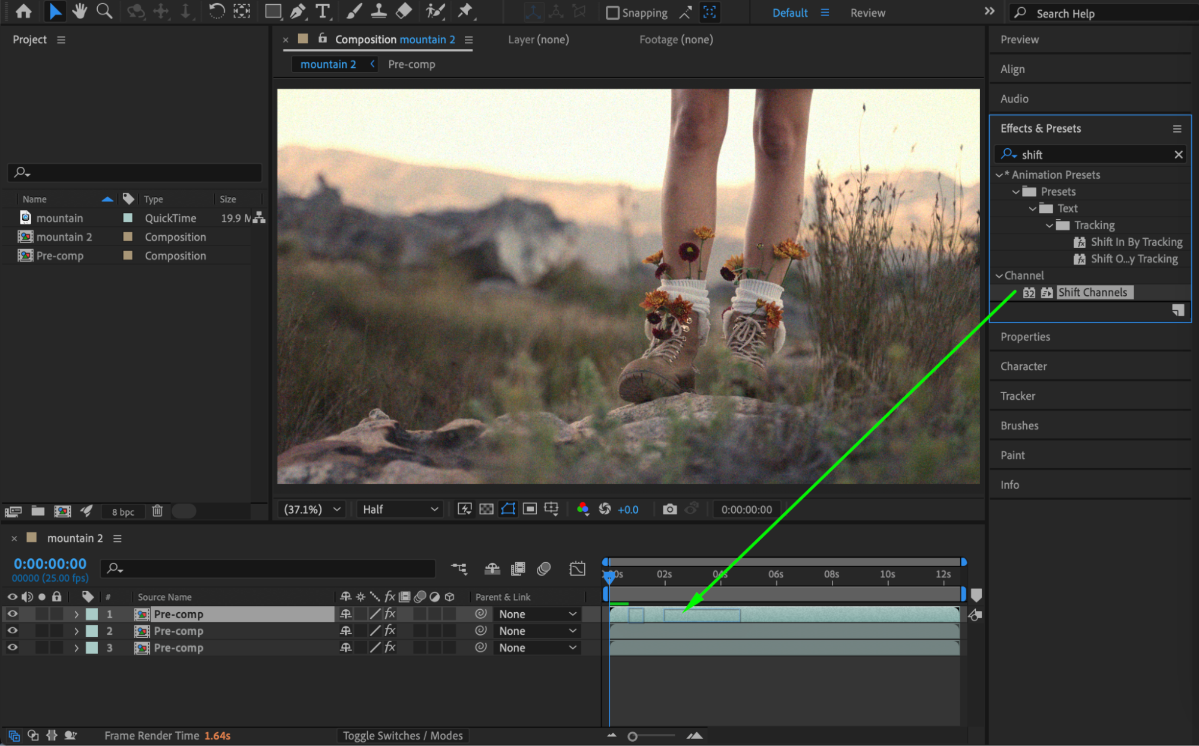This screenshot has width=1199, height=746.
Task: Open the Layer (none) viewer tab
Action: [538, 40]
